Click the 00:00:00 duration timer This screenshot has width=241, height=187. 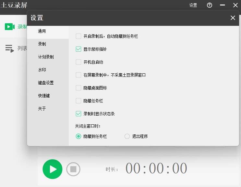tap(156, 168)
